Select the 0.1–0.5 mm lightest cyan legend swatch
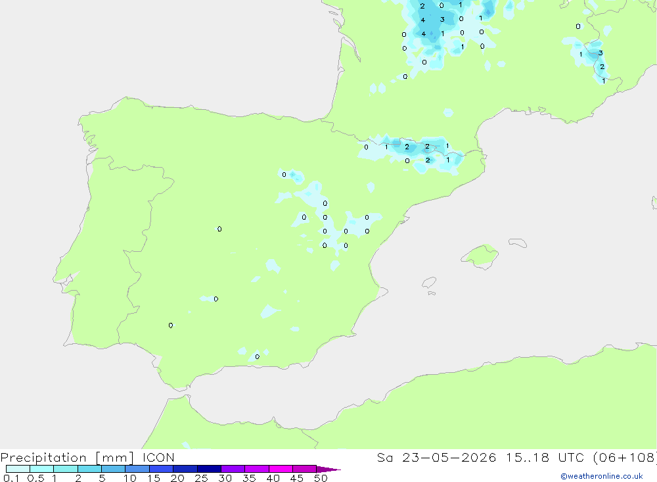The width and height of the screenshot is (657, 482). [18, 469]
